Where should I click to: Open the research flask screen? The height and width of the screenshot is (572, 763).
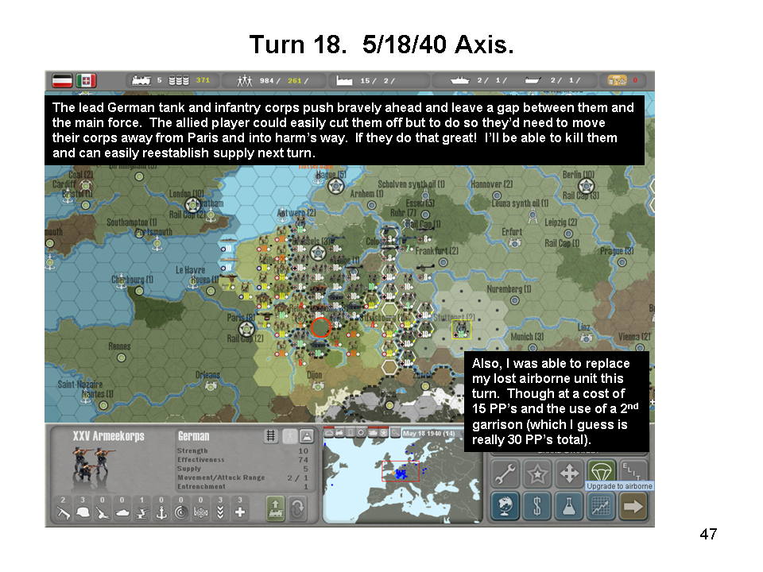(x=569, y=506)
